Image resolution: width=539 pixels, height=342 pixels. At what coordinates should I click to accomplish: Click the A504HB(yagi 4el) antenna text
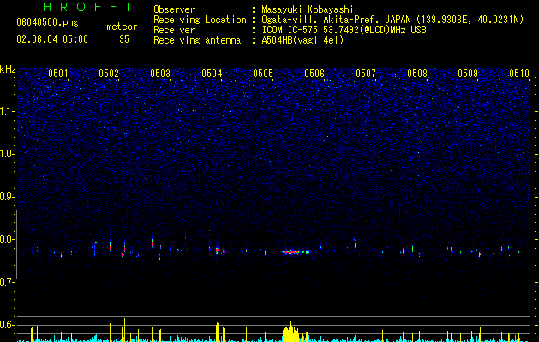coord(302,40)
